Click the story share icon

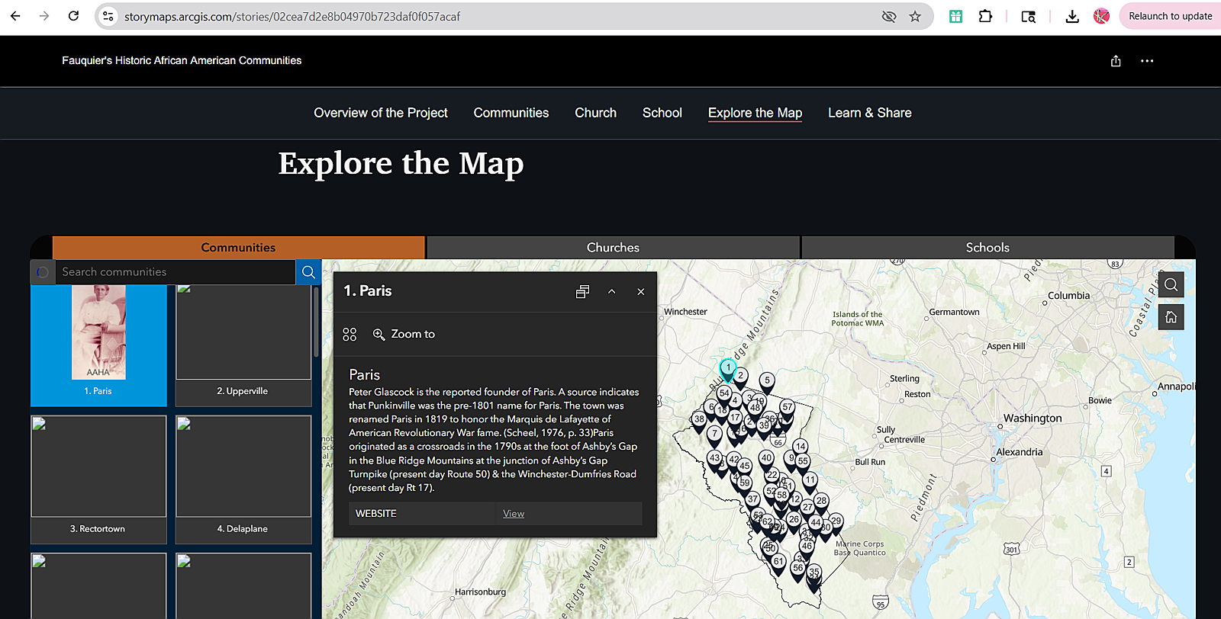[1116, 61]
